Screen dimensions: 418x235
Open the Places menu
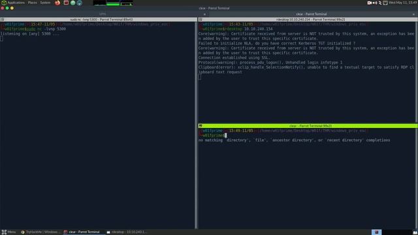[33, 3]
